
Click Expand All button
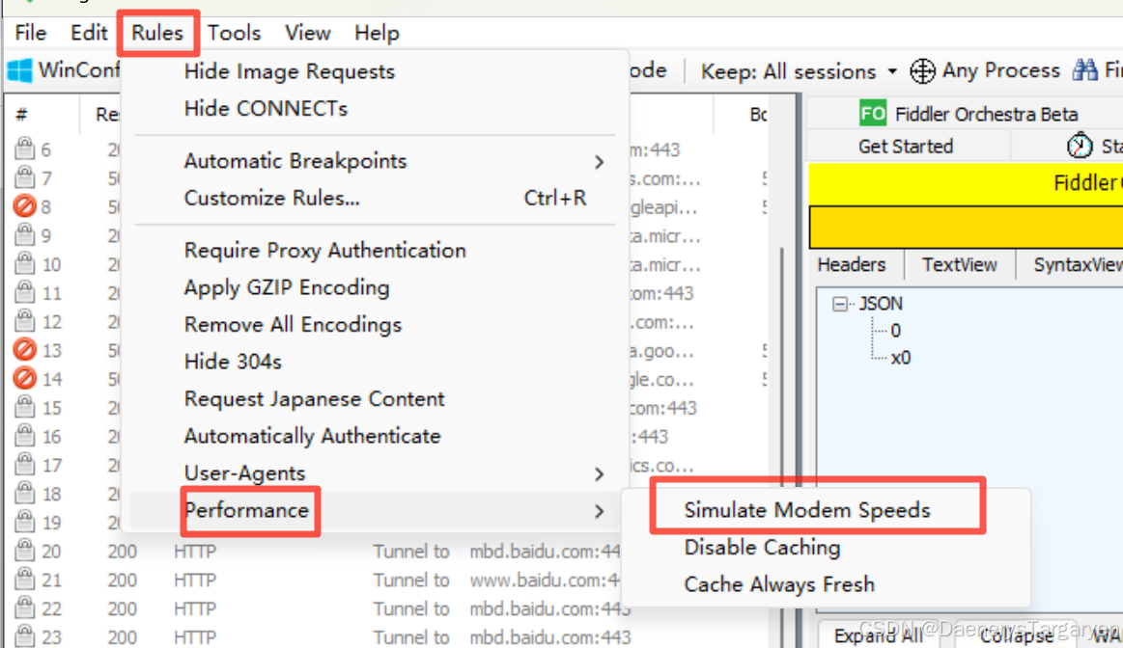(x=879, y=635)
